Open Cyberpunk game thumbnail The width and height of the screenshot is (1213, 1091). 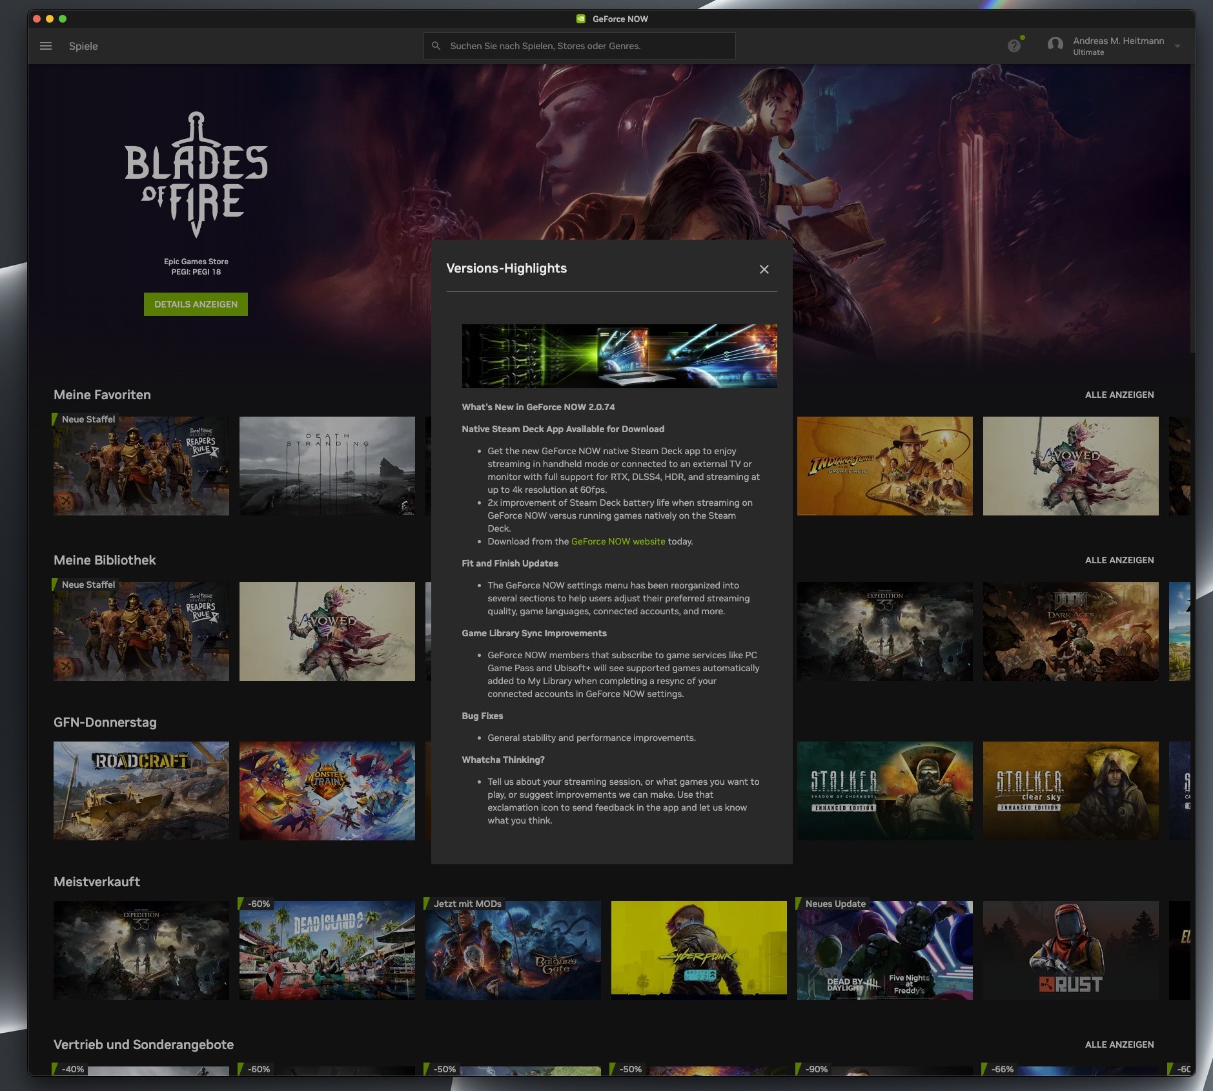pos(699,950)
